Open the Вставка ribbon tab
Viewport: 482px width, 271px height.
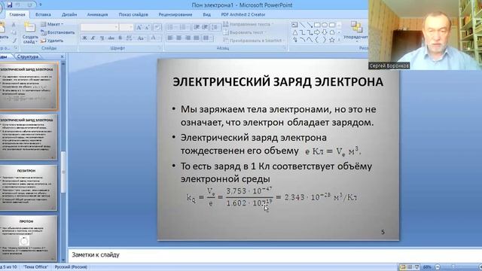(43, 14)
